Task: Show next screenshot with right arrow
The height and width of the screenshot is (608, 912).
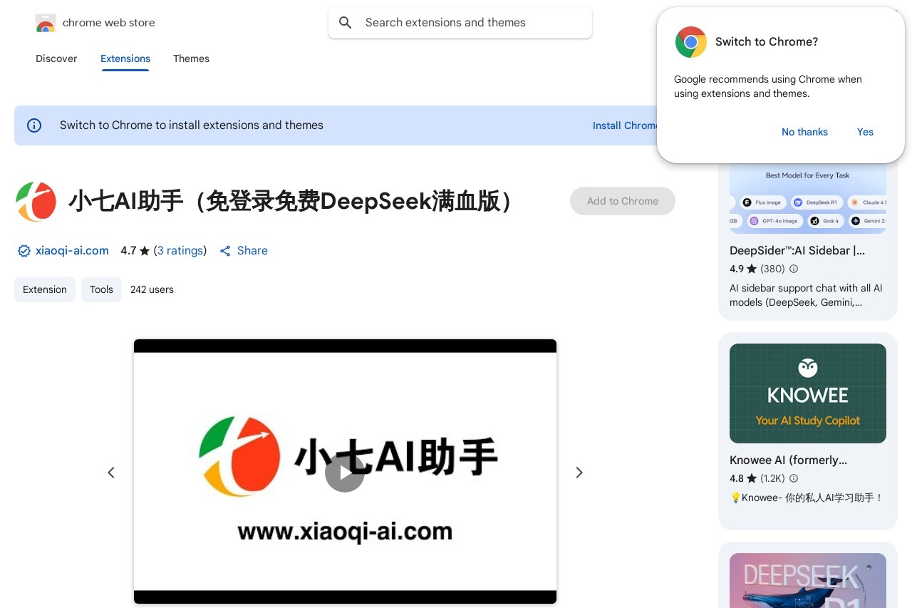Action: [579, 473]
